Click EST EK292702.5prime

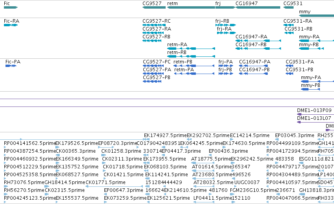(x=208, y=135)
